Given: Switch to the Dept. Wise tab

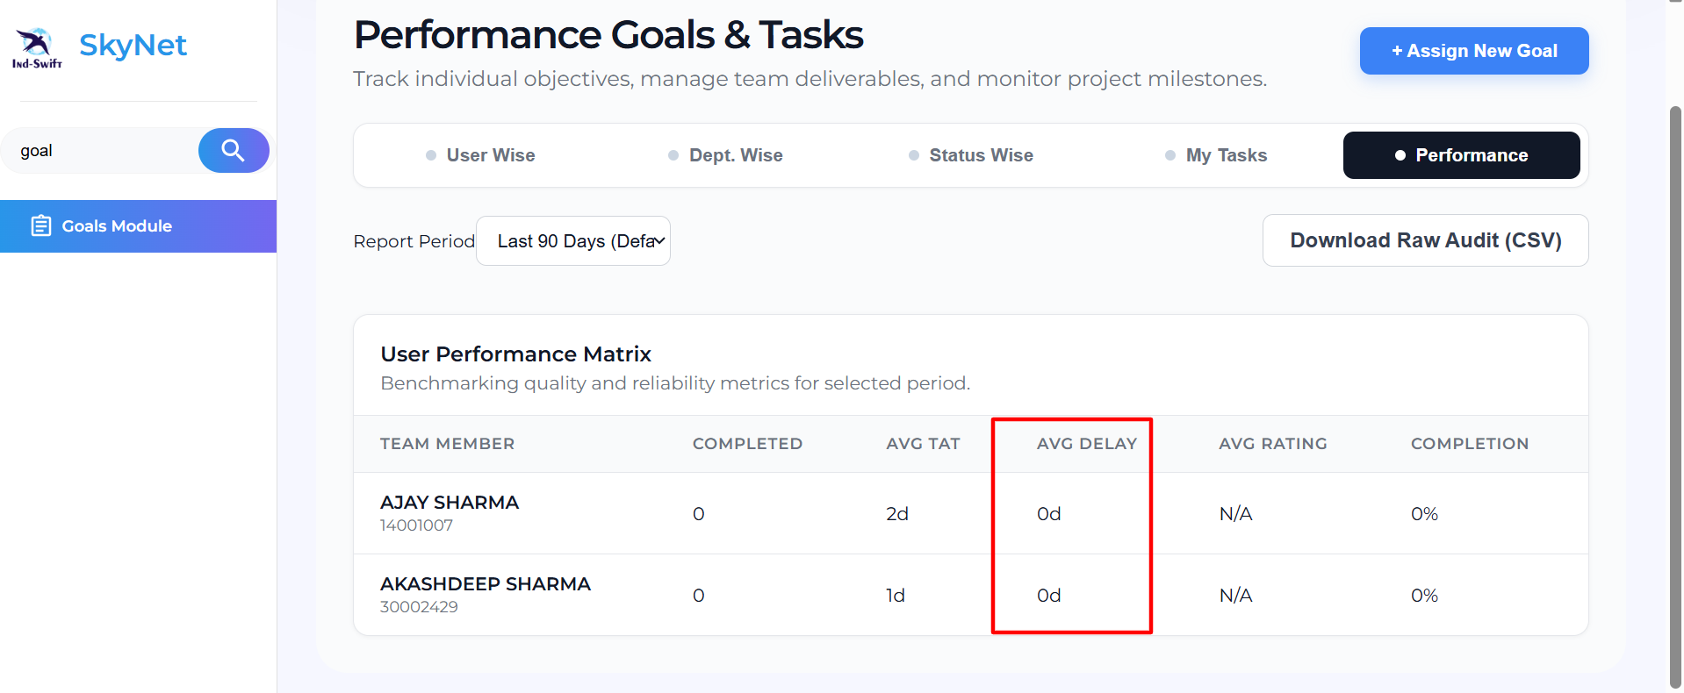Looking at the screenshot, I should [x=725, y=155].
